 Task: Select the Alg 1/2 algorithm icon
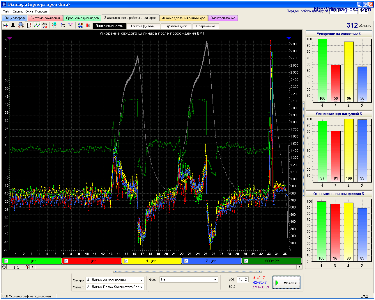[45, 25]
